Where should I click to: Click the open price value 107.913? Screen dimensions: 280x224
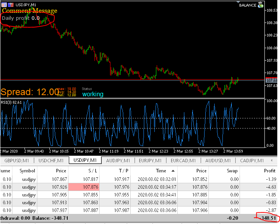(x=59, y=202)
